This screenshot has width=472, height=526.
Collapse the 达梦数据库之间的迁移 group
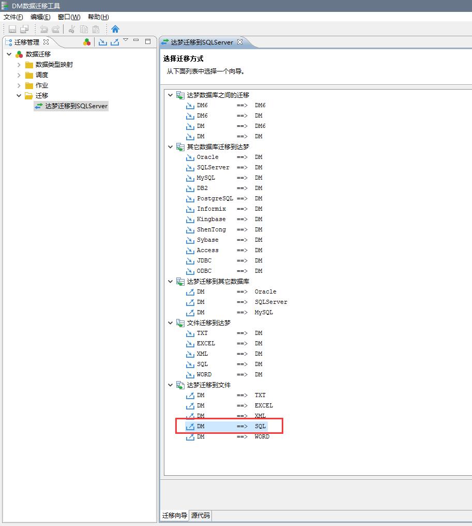171,95
